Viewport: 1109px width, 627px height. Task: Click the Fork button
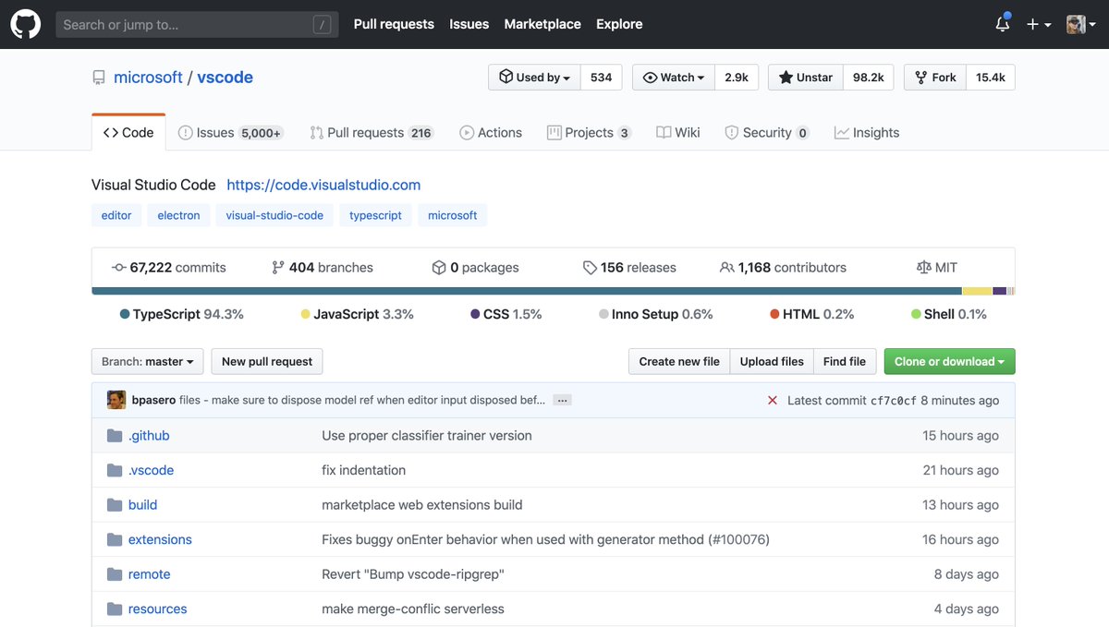[935, 78]
